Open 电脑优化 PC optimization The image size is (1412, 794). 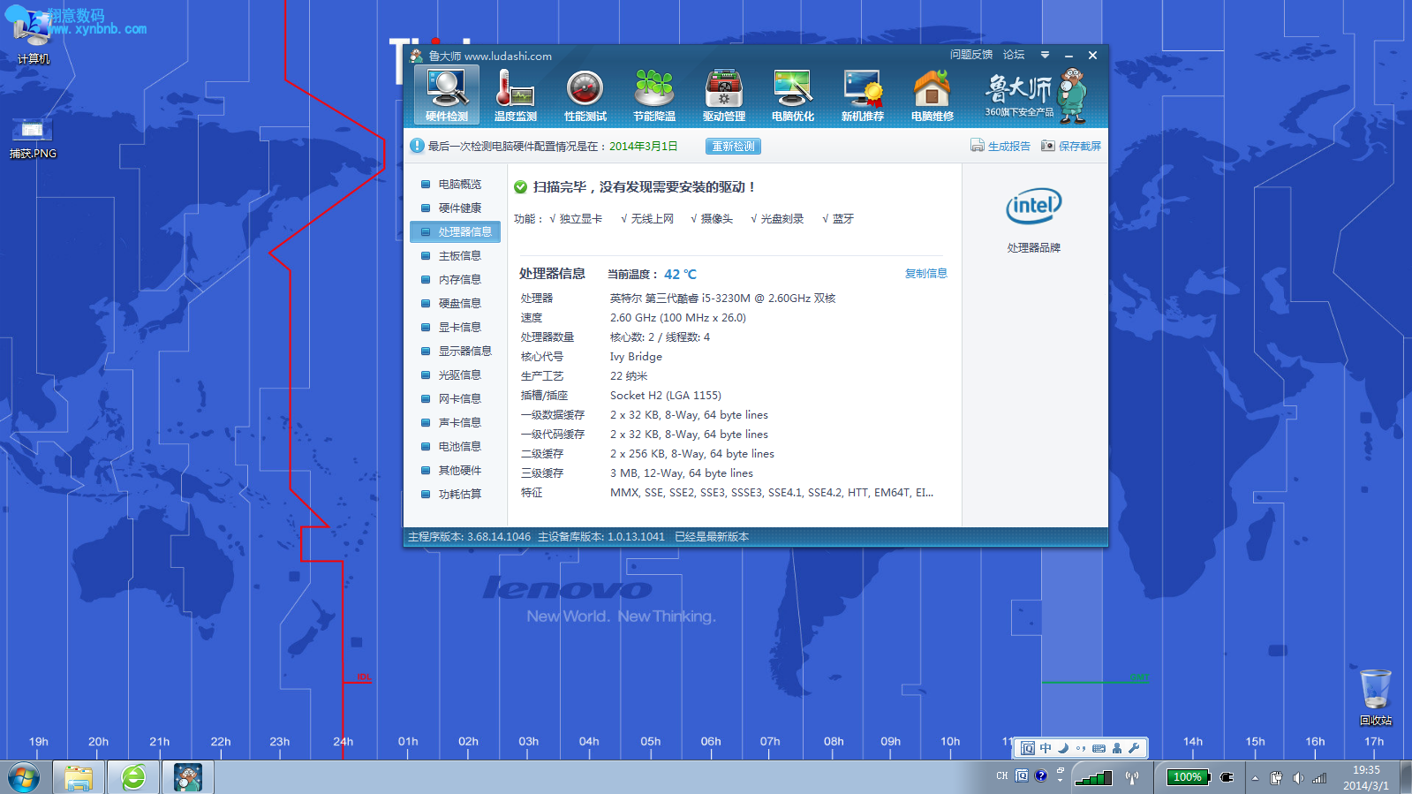tap(793, 95)
